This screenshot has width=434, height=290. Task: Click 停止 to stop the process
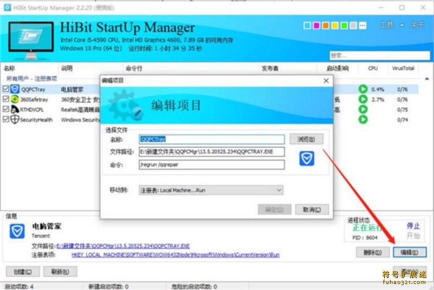click(x=413, y=226)
